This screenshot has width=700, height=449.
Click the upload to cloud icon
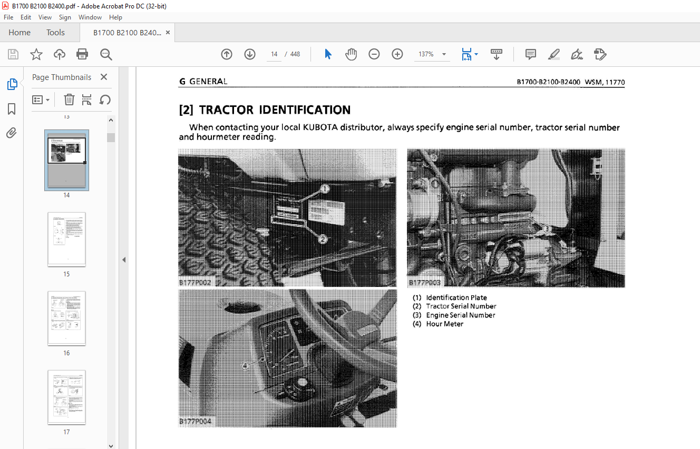click(60, 54)
